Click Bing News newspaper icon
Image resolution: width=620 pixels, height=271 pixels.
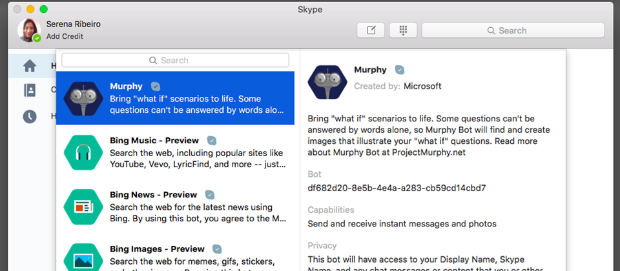pos(83,206)
